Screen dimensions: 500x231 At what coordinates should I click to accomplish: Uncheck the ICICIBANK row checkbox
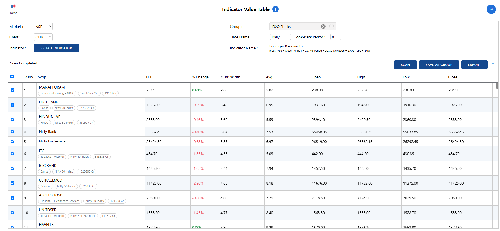(12, 168)
